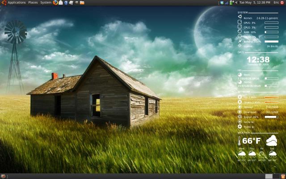Click the CPU2 chip icon
This screenshot has height=179, width=286.
240,27
